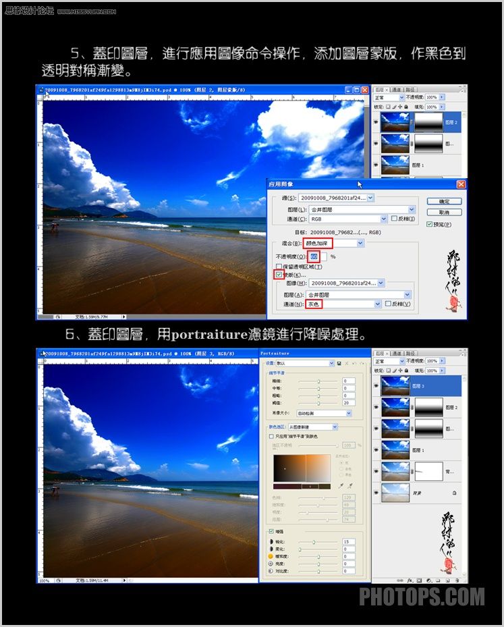Click the 锐化 value field showing 15
Screen dimensions: 504x627
tap(349, 542)
